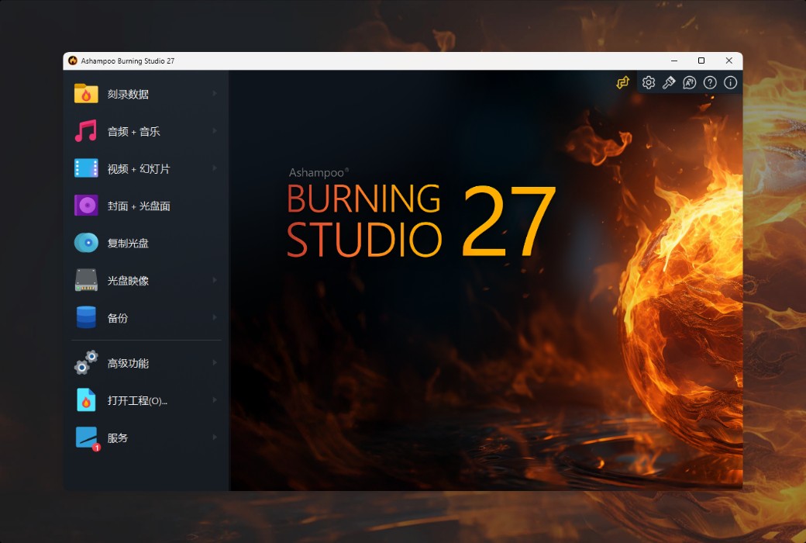Open settings with the gear icon
This screenshot has width=806, height=543.
point(648,81)
